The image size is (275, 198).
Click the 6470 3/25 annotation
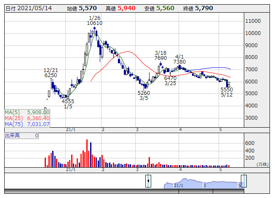170,81
